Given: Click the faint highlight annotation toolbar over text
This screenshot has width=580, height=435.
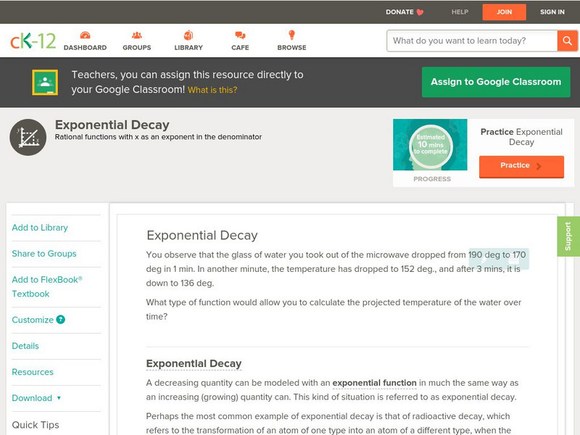Looking at the screenshot, I should 499,259.
